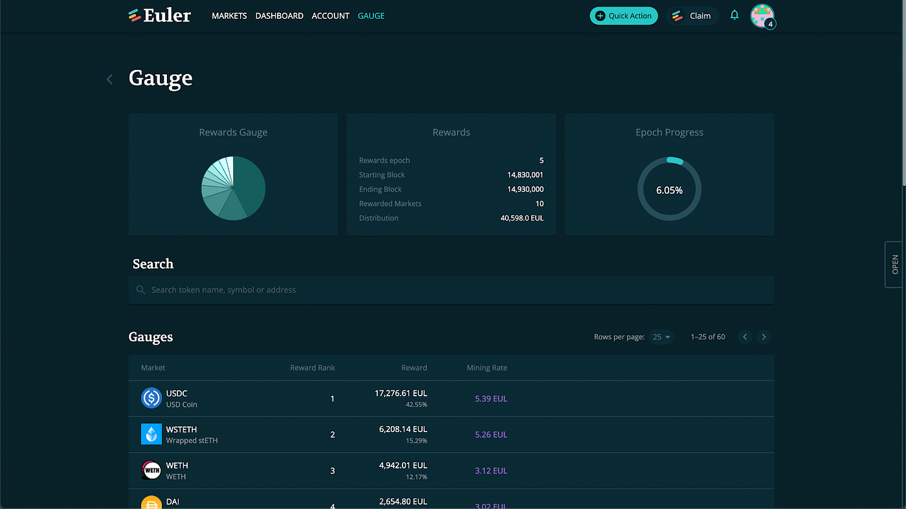The height and width of the screenshot is (509, 906).
Task: Click the 1–25 of 60 page count
Action: 708,337
